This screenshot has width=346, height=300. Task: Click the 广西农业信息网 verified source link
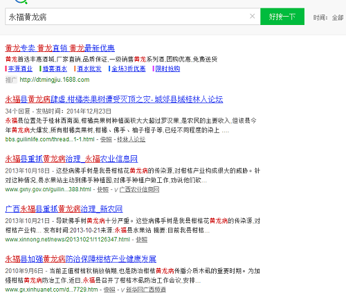[139, 190]
